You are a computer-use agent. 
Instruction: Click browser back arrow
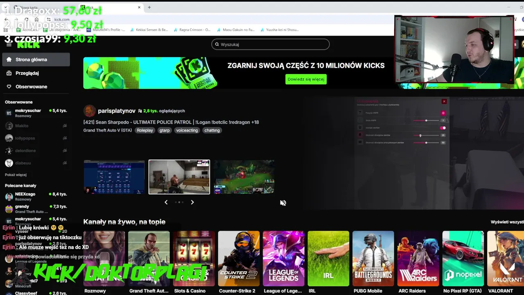point(6,19)
